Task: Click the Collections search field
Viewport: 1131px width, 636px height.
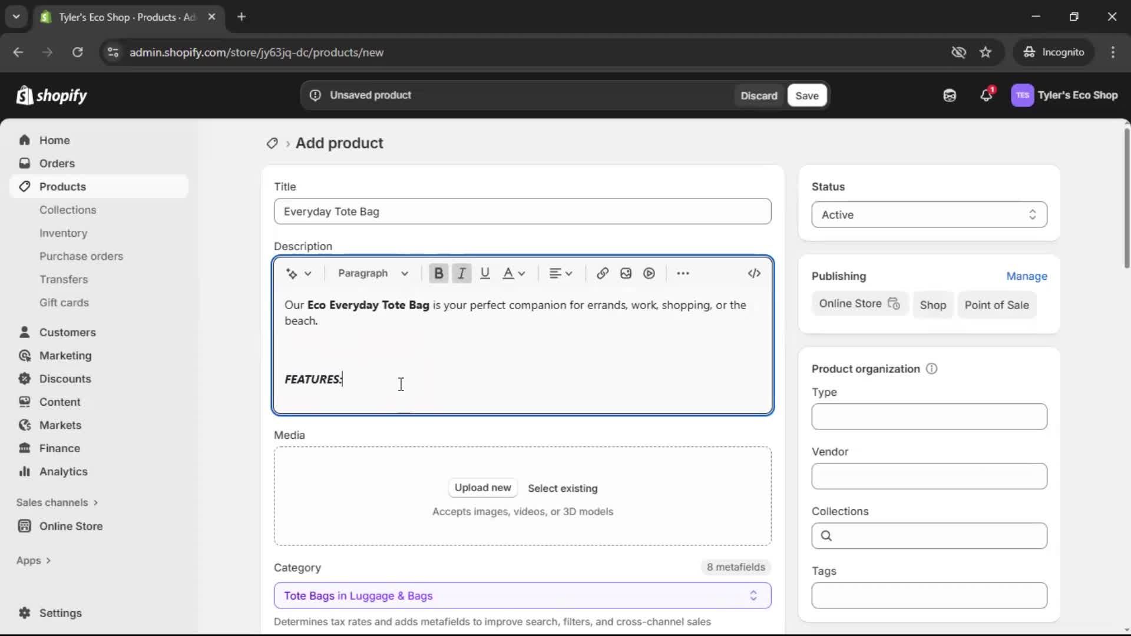Action: (x=928, y=536)
